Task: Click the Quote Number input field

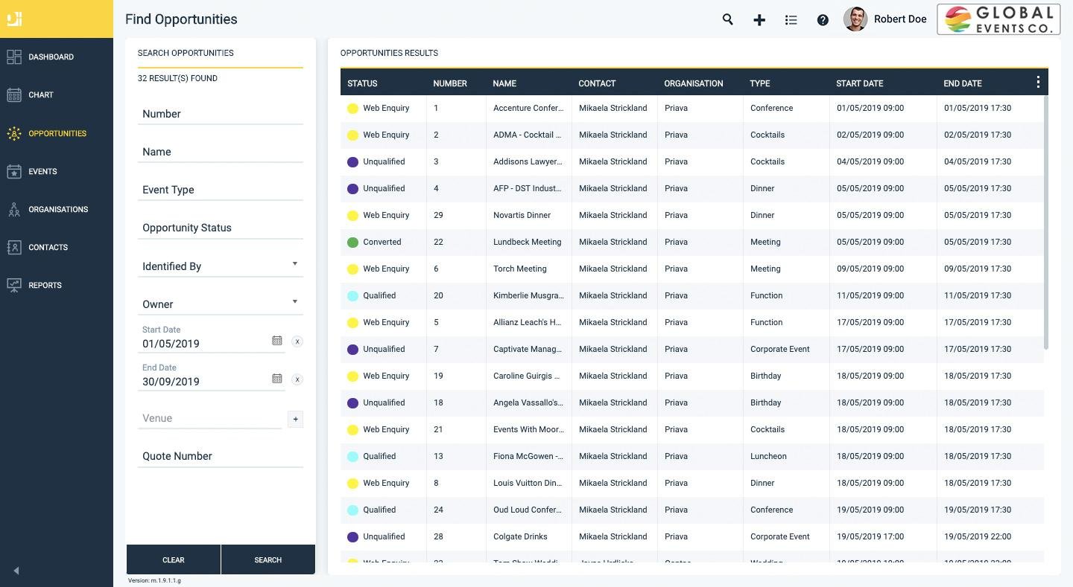Action: 221,456
